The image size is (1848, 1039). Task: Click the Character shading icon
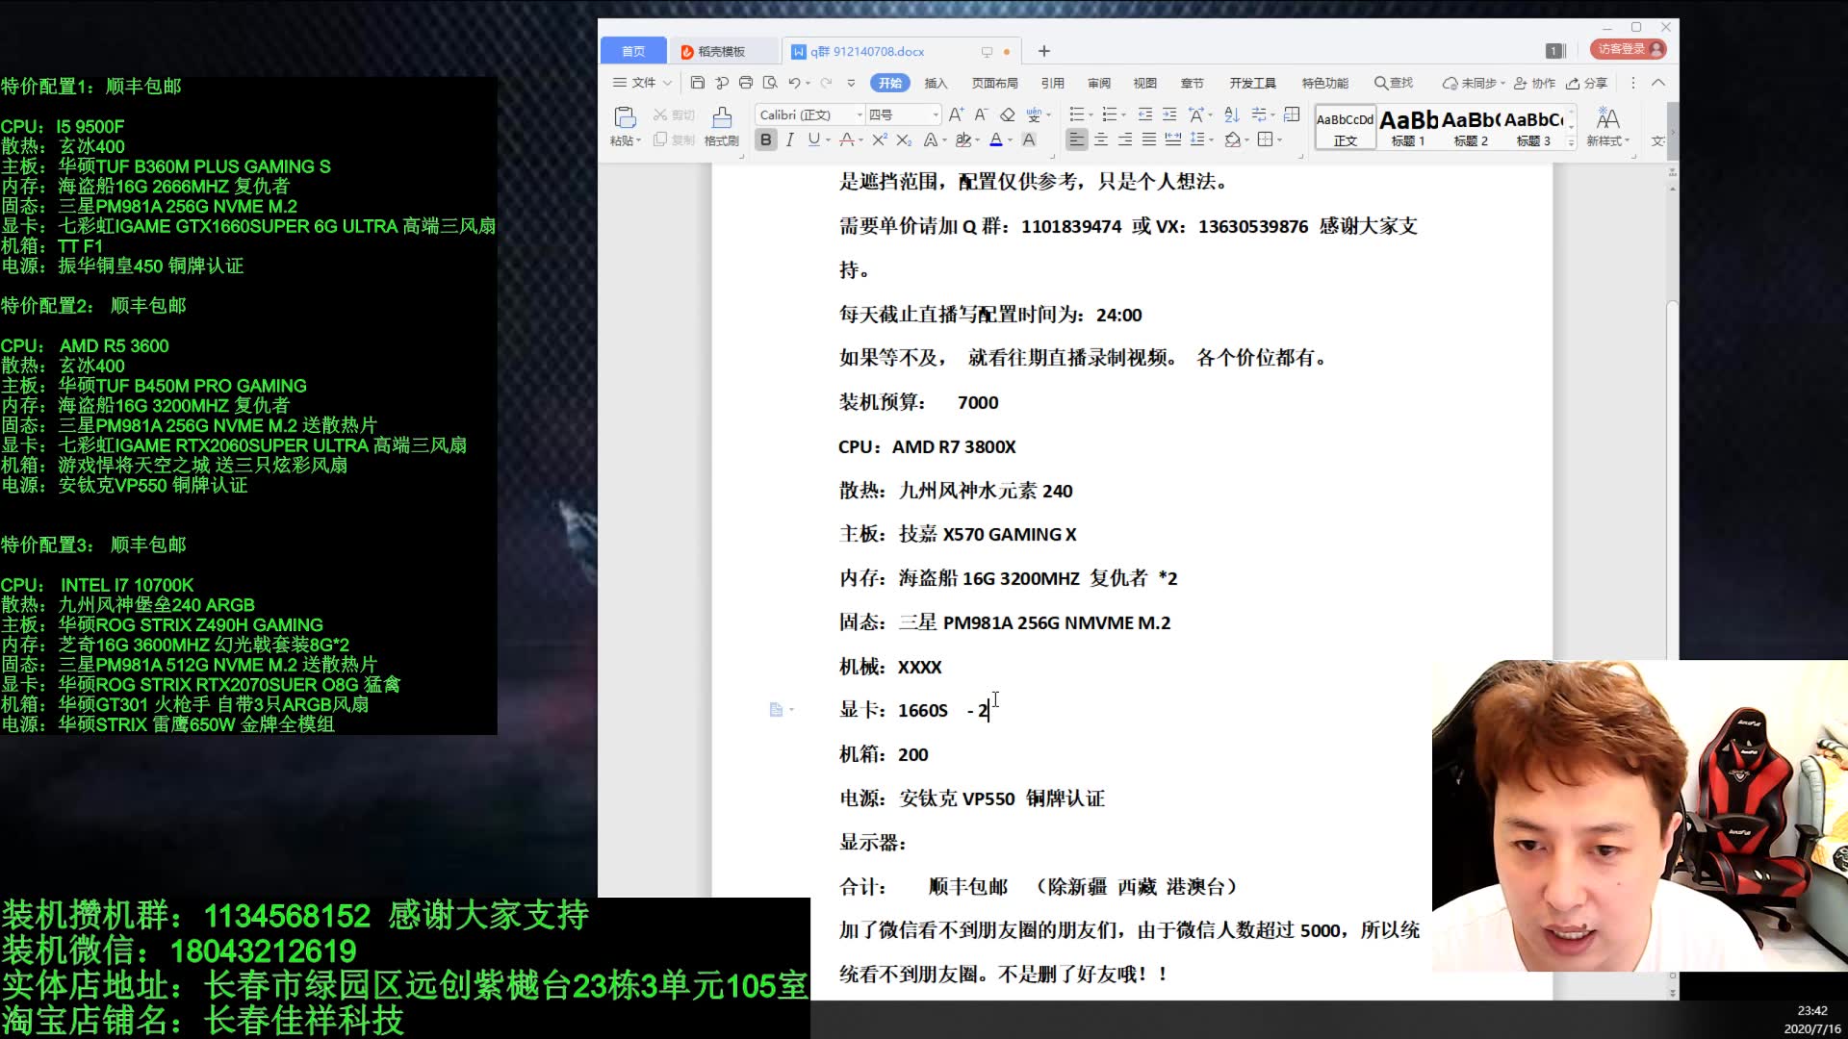(1029, 139)
